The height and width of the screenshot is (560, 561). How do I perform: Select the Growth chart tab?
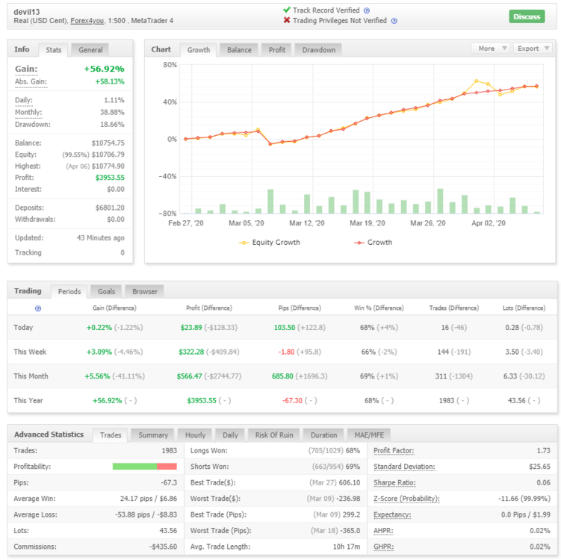point(199,50)
